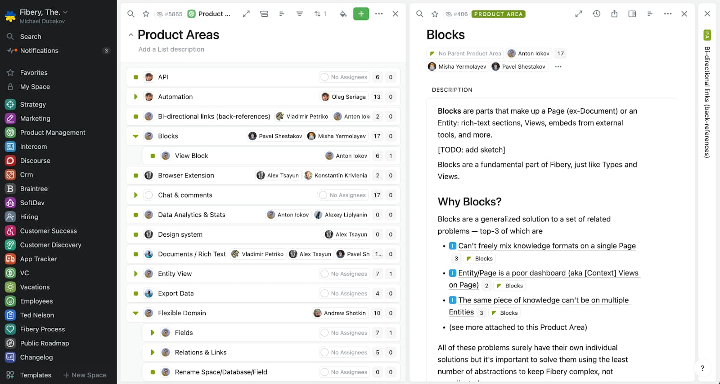
Task: Add new Product Area with green plus
Action: click(x=361, y=14)
